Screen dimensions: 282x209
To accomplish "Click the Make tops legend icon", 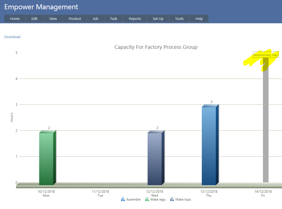I will [x=172, y=199].
